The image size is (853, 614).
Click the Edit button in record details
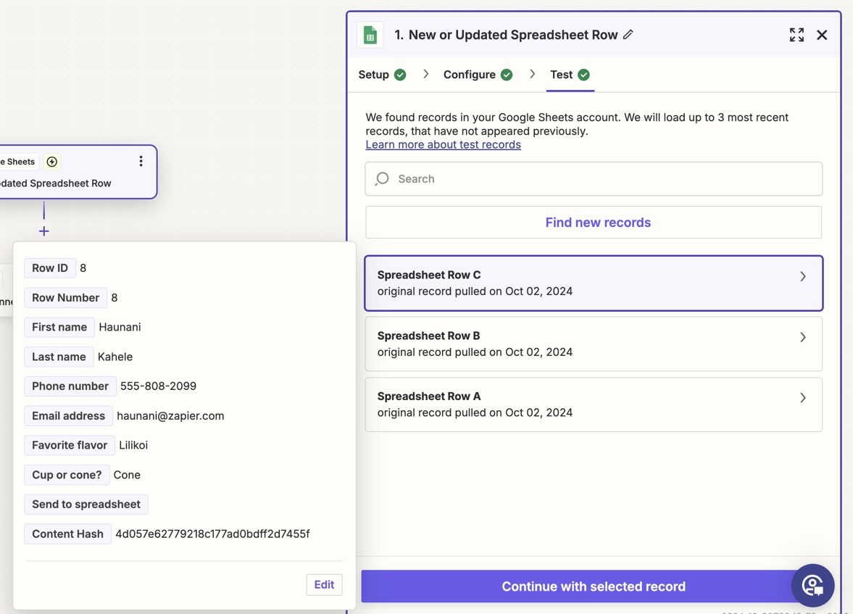[324, 584]
